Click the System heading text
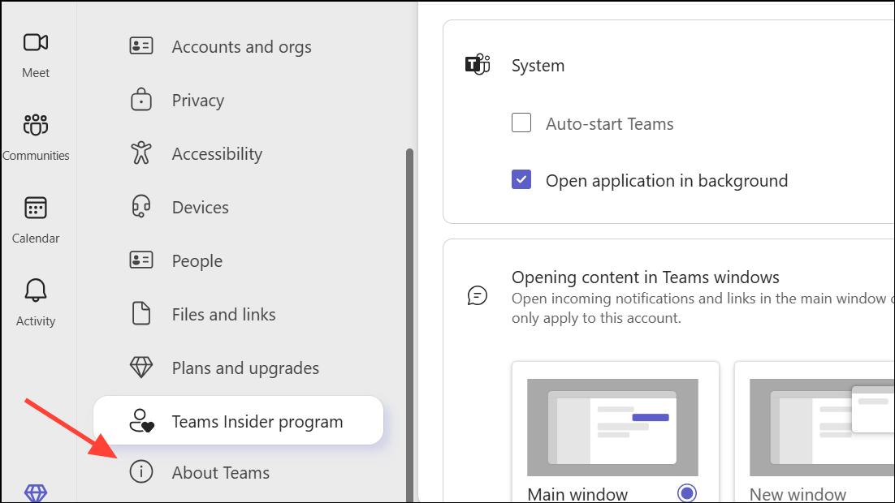 click(538, 66)
